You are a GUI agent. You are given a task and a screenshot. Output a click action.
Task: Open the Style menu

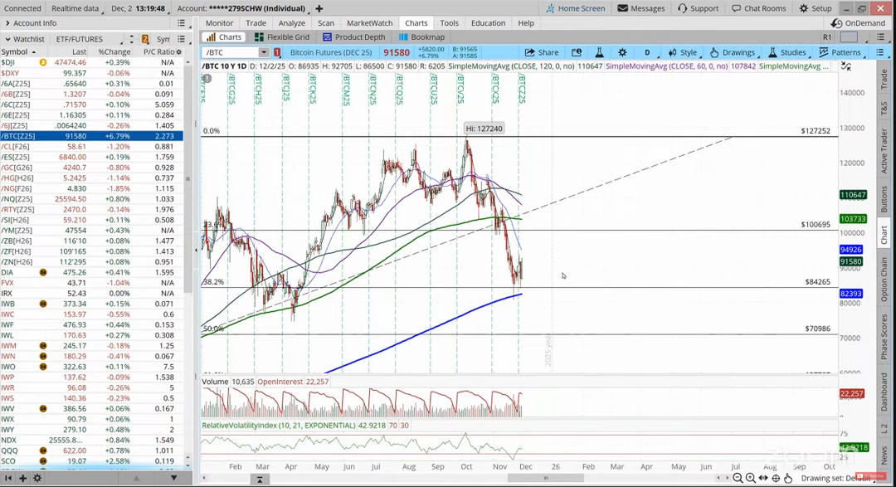[x=683, y=52]
